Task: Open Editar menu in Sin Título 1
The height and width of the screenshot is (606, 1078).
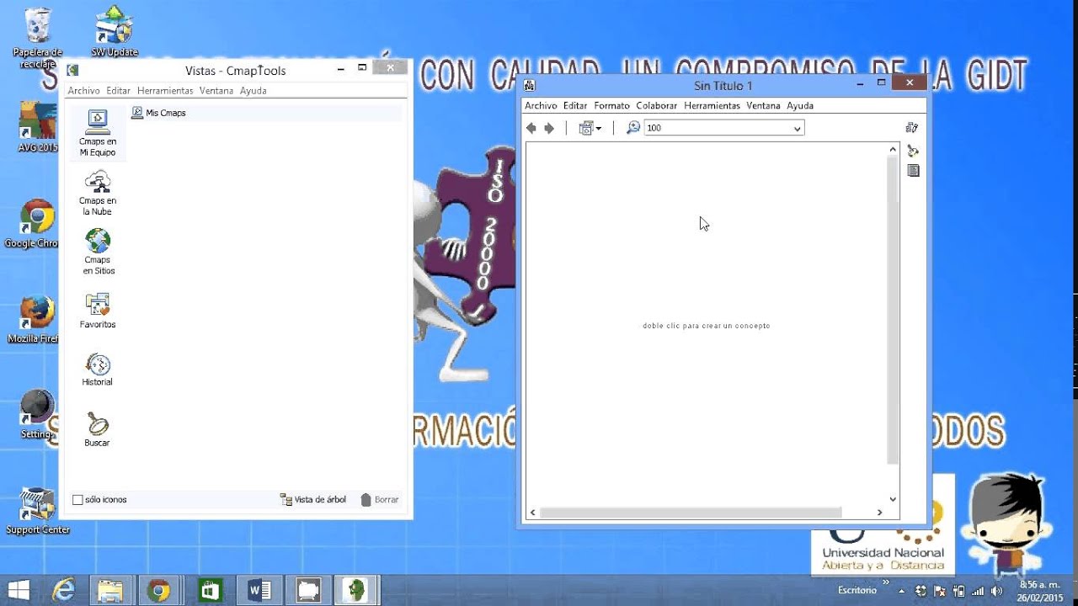Action: (575, 106)
